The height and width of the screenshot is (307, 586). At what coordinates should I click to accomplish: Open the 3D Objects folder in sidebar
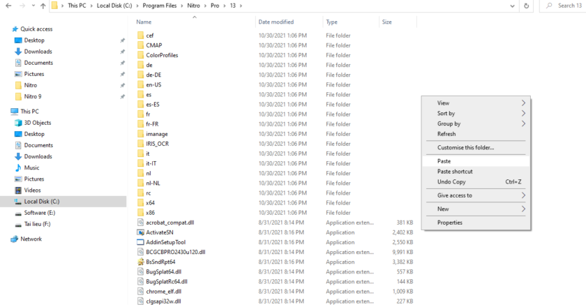point(37,123)
